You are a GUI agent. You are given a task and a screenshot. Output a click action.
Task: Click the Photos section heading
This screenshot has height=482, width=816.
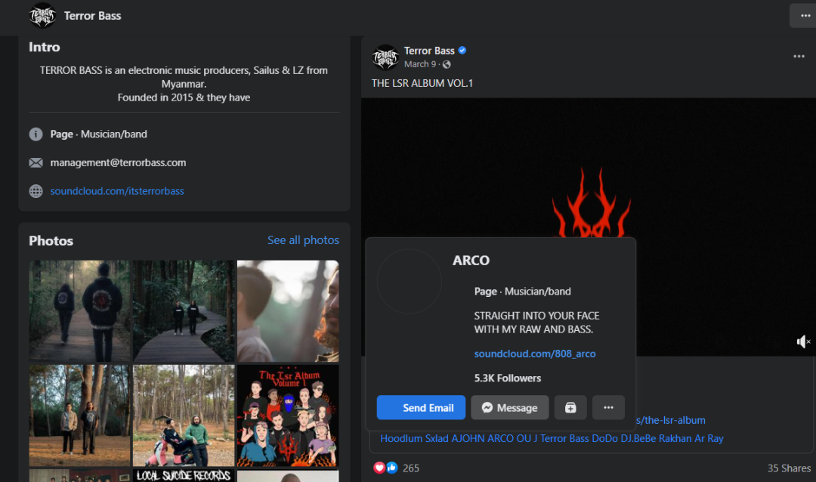pos(51,240)
